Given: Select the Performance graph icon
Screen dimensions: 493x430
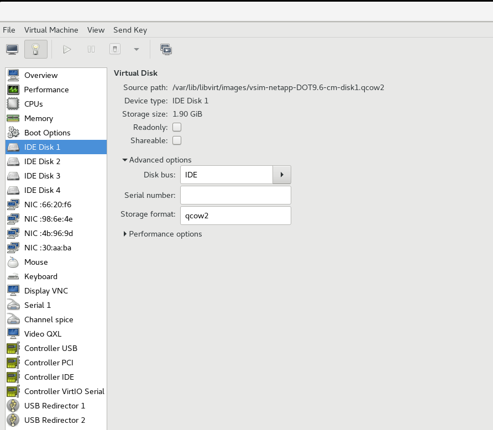Looking at the screenshot, I should (x=13, y=90).
